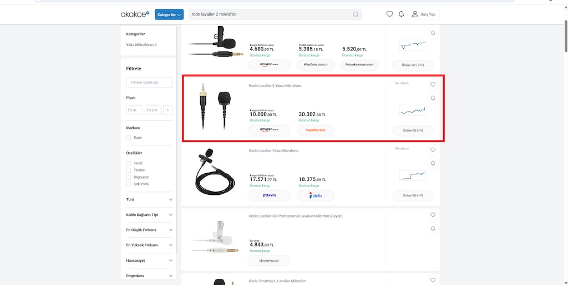Click Ürüne Git (+1) for Rode Lavalier II
This screenshot has width=568, height=285.
pos(413,130)
